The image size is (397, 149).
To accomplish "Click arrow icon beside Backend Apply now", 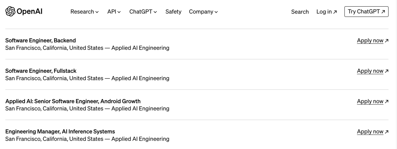I will (x=387, y=41).
